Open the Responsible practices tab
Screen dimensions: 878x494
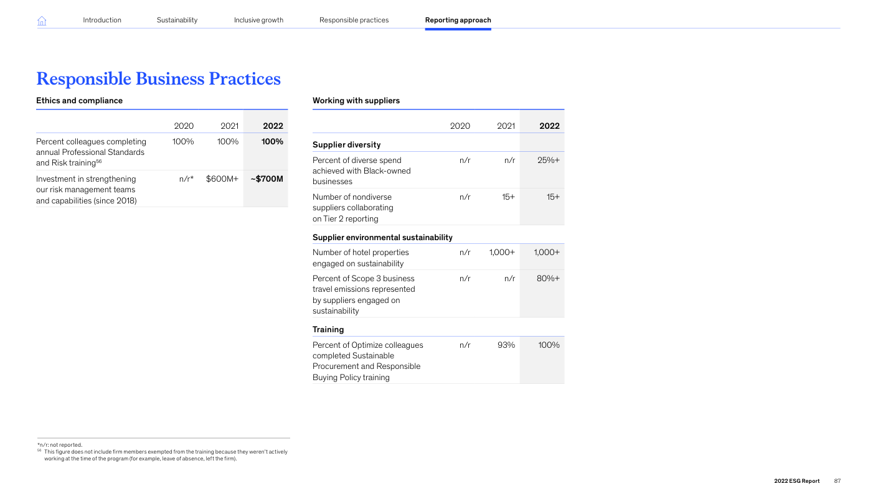[354, 20]
